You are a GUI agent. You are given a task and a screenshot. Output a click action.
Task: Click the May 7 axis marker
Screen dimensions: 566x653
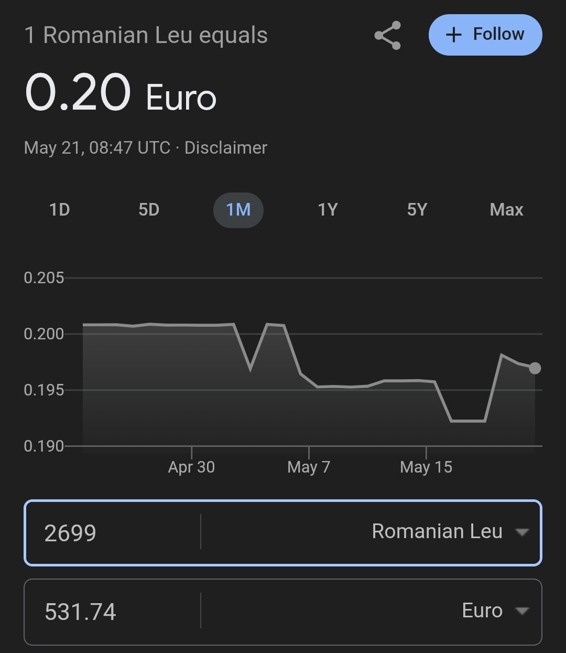tap(309, 467)
